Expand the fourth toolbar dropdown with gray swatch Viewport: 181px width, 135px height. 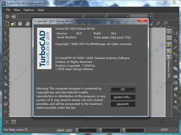point(150,17)
